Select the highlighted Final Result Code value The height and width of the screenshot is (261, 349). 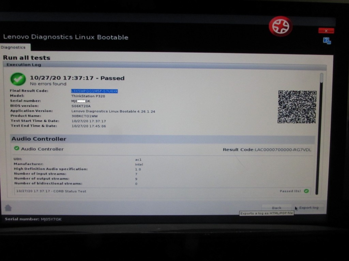click(94, 91)
